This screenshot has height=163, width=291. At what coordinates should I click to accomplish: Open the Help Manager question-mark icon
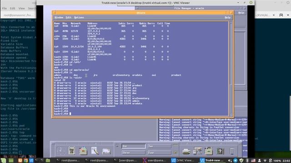pos(220,151)
